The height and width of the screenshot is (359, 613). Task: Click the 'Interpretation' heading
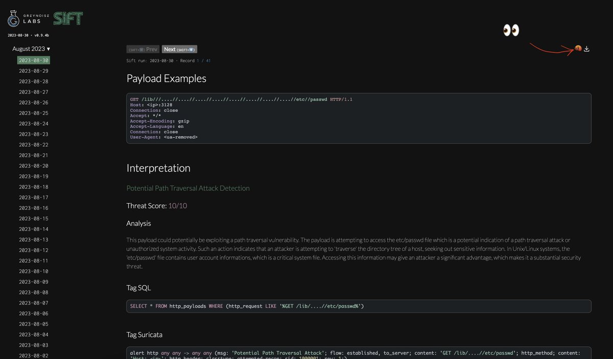[x=158, y=168]
